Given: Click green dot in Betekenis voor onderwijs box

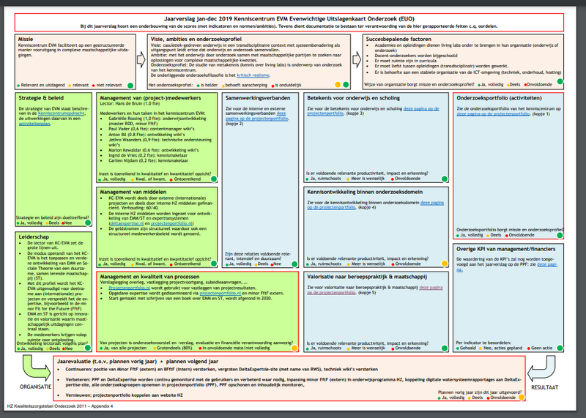Looking at the screenshot, I should [x=444, y=178].
